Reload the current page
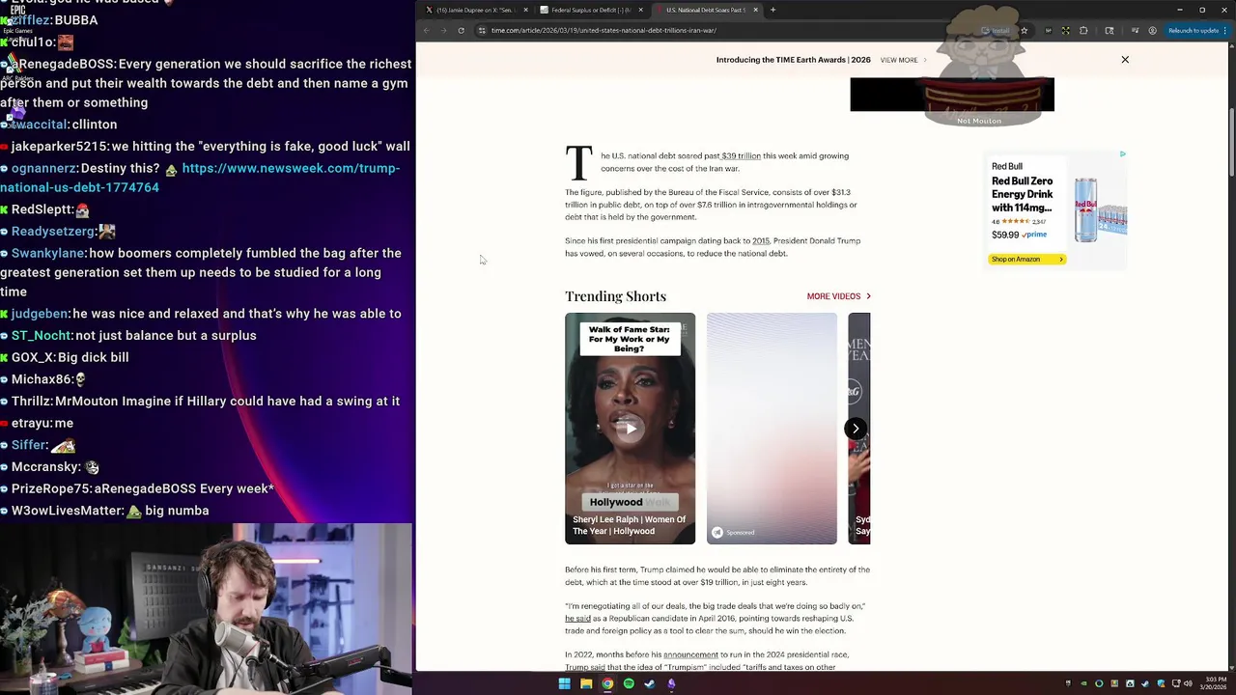The image size is (1236, 695). coord(461,30)
